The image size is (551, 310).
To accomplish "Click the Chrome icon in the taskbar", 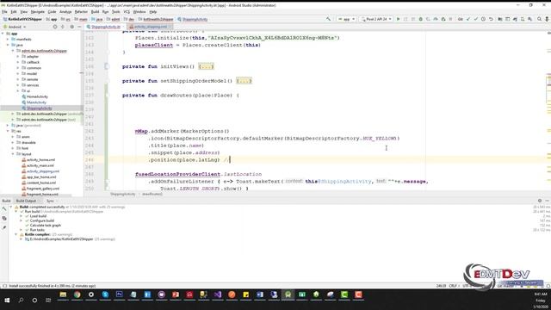I will [77, 294].
